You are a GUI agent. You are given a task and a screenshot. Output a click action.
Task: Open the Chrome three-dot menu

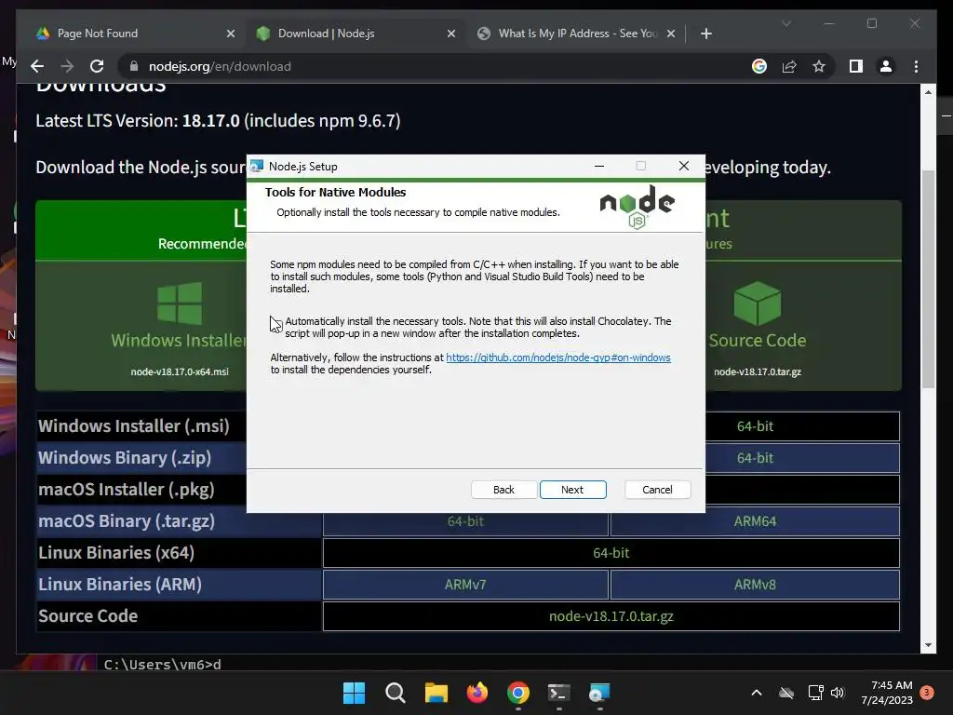click(x=916, y=66)
